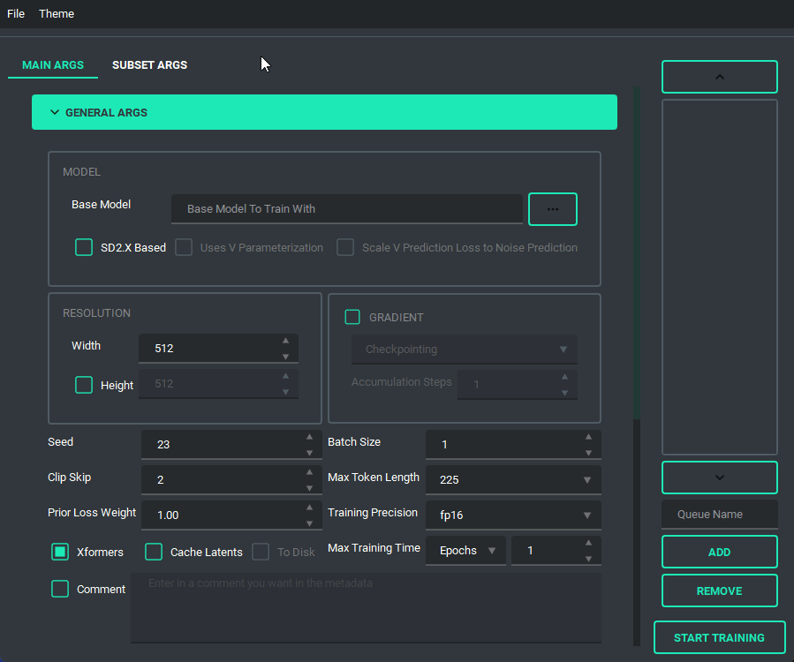Screen dimensions: 794x662
Task: Click the metadata comment text area
Action: (x=367, y=608)
